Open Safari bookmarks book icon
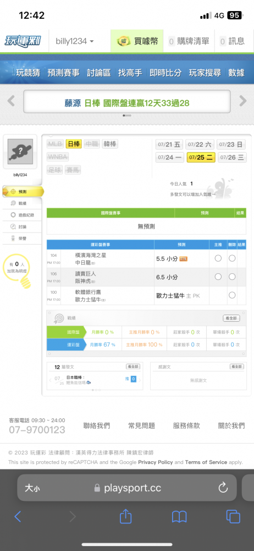 179,517
